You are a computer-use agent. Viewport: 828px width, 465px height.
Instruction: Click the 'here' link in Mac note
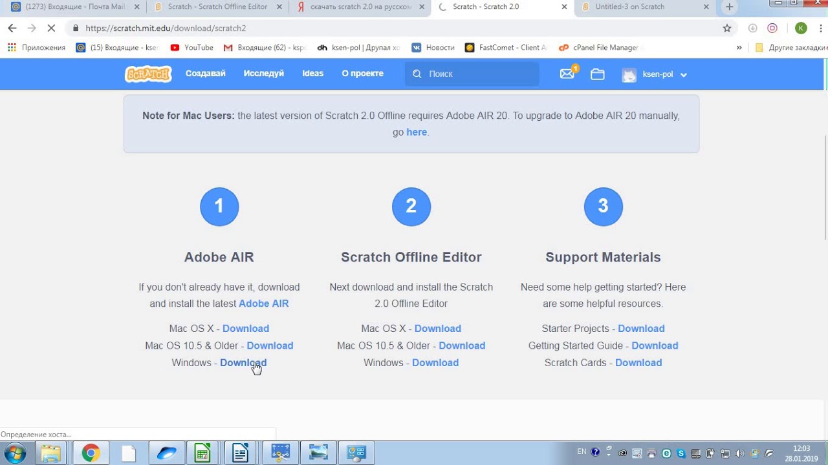[x=417, y=132]
